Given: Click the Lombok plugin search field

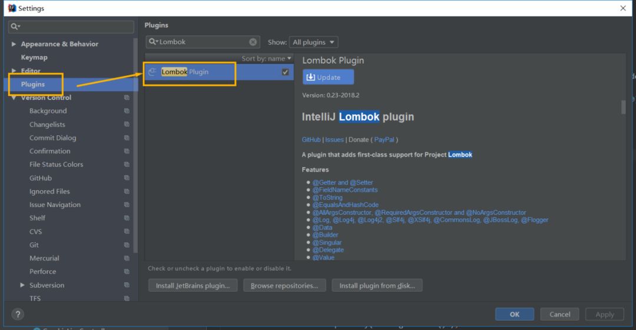Looking at the screenshot, I should pos(203,42).
